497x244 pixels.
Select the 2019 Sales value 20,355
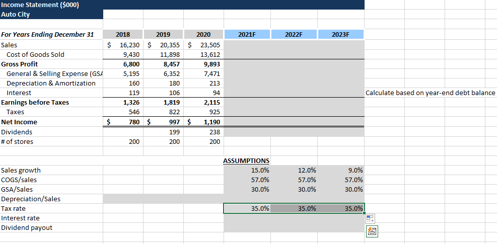coord(163,45)
